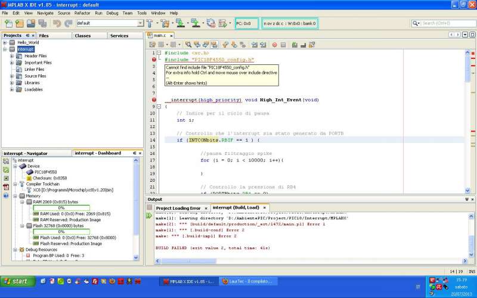This screenshot has height=298, width=477.
Task: Click the Windows start button
Action: (18, 281)
